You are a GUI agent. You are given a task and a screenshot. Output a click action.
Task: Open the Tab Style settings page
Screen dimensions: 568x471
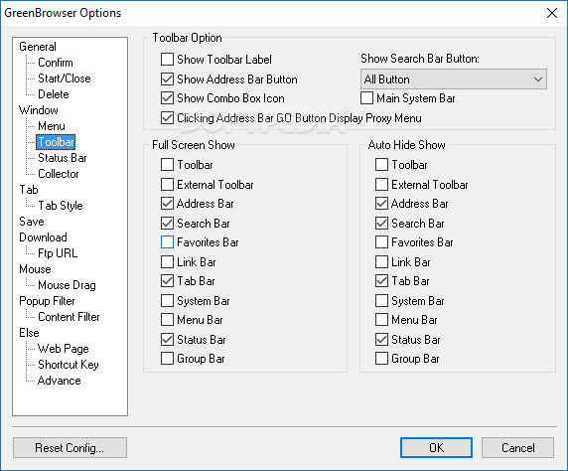click(x=61, y=206)
